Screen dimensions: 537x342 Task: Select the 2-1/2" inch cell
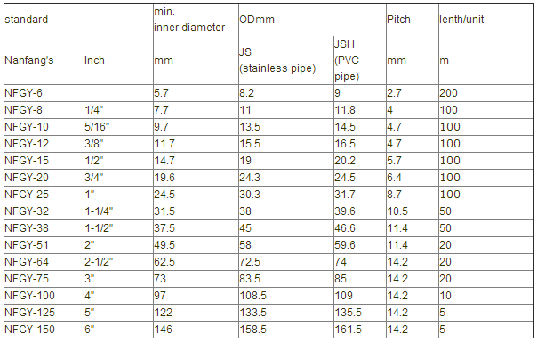(x=118, y=262)
